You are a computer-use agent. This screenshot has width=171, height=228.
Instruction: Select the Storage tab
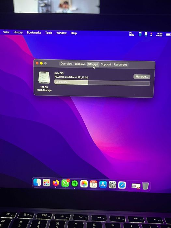pyautogui.click(x=93, y=64)
